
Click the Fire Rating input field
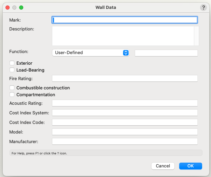(124, 78)
